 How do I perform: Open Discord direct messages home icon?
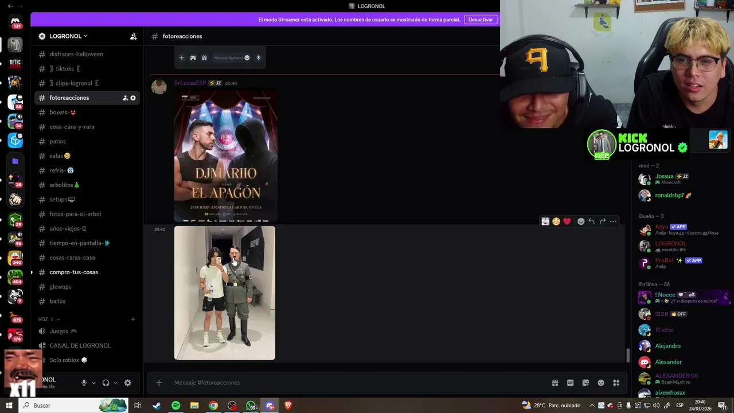[x=15, y=22]
